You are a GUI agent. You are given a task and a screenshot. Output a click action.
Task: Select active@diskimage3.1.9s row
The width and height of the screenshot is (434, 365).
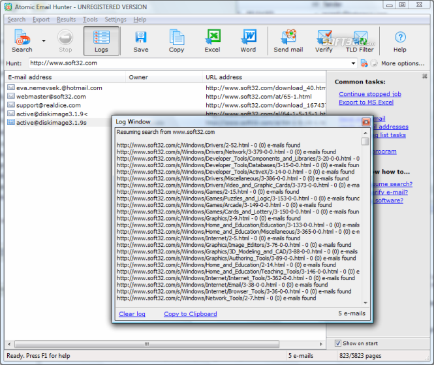click(59, 123)
